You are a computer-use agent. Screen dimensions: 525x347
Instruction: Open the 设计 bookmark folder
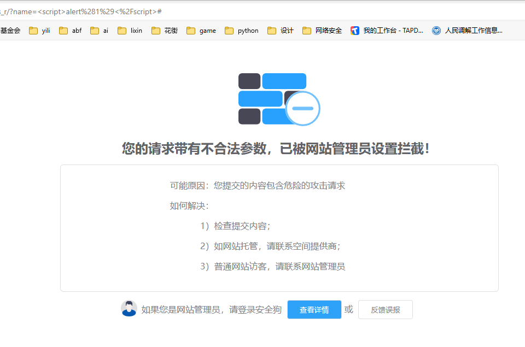pyautogui.click(x=281, y=31)
